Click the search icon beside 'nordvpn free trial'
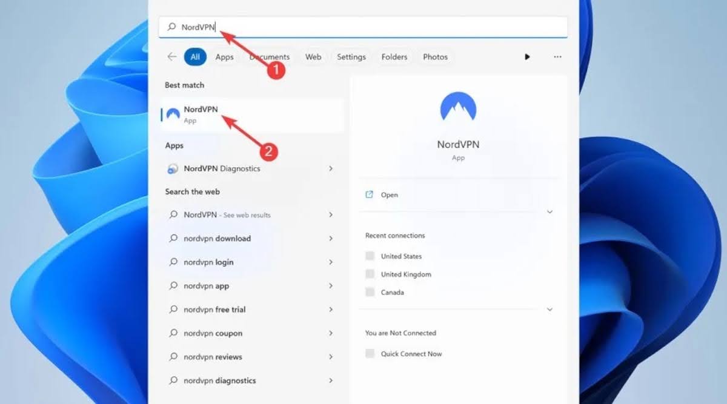The height and width of the screenshot is (404, 727). tap(173, 310)
